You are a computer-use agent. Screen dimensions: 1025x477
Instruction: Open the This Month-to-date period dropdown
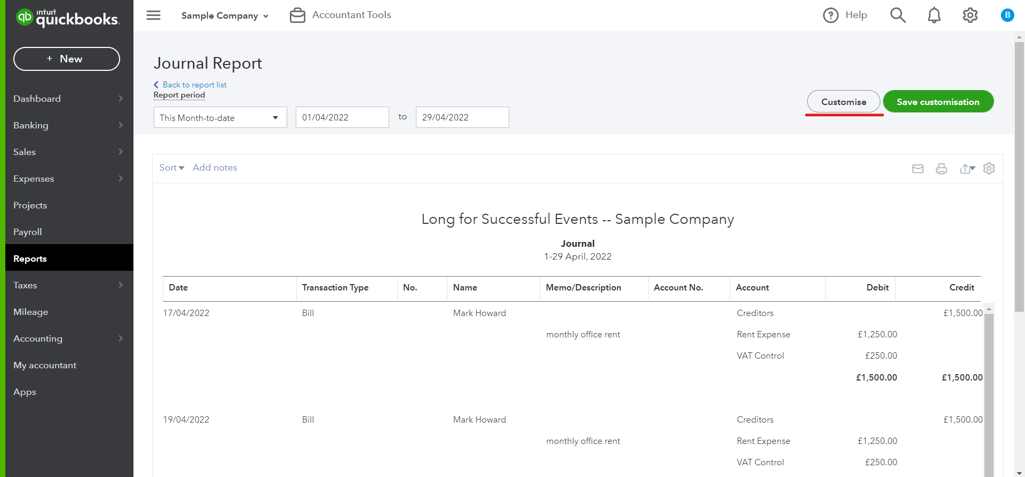point(220,117)
